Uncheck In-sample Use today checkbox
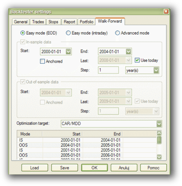Image resolution: width=182 pixels, height=186 pixels. pos(137,60)
